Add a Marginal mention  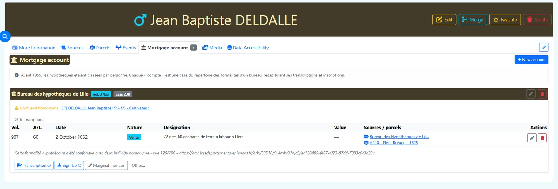pyautogui.click(x=106, y=165)
